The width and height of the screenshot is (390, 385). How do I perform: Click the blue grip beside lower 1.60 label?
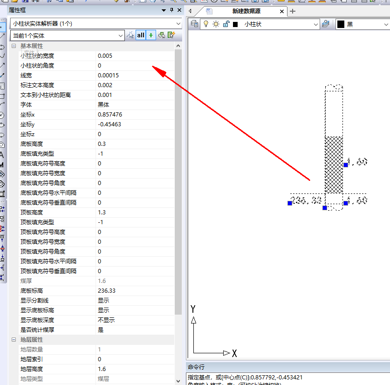[346, 203]
